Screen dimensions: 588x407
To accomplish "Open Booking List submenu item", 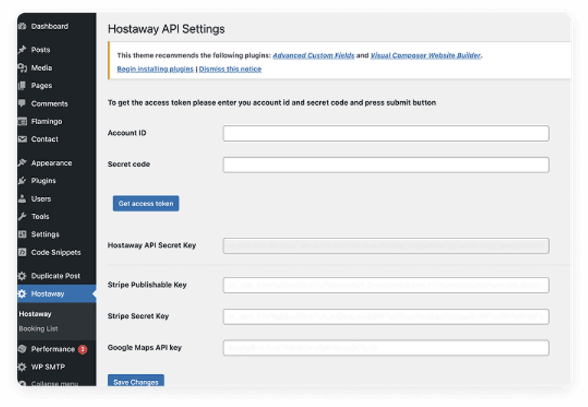I will click(38, 329).
